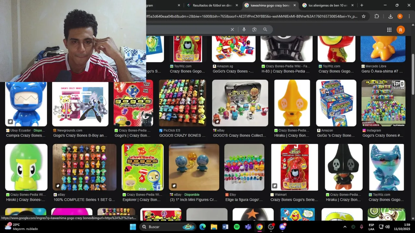Close the leftmost tab ending in 'gram'

179,5
